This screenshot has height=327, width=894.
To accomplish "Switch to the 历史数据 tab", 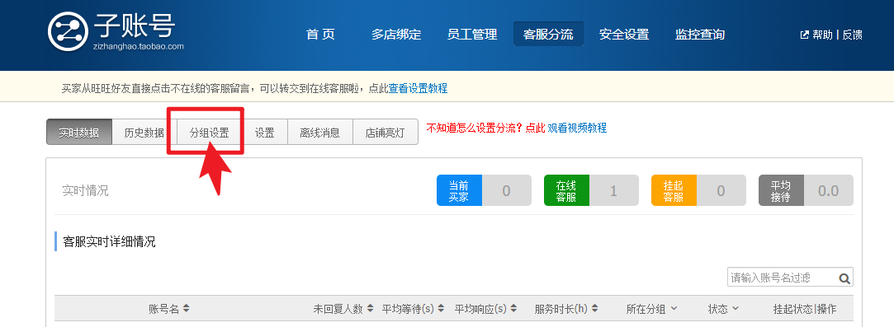I will (144, 133).
